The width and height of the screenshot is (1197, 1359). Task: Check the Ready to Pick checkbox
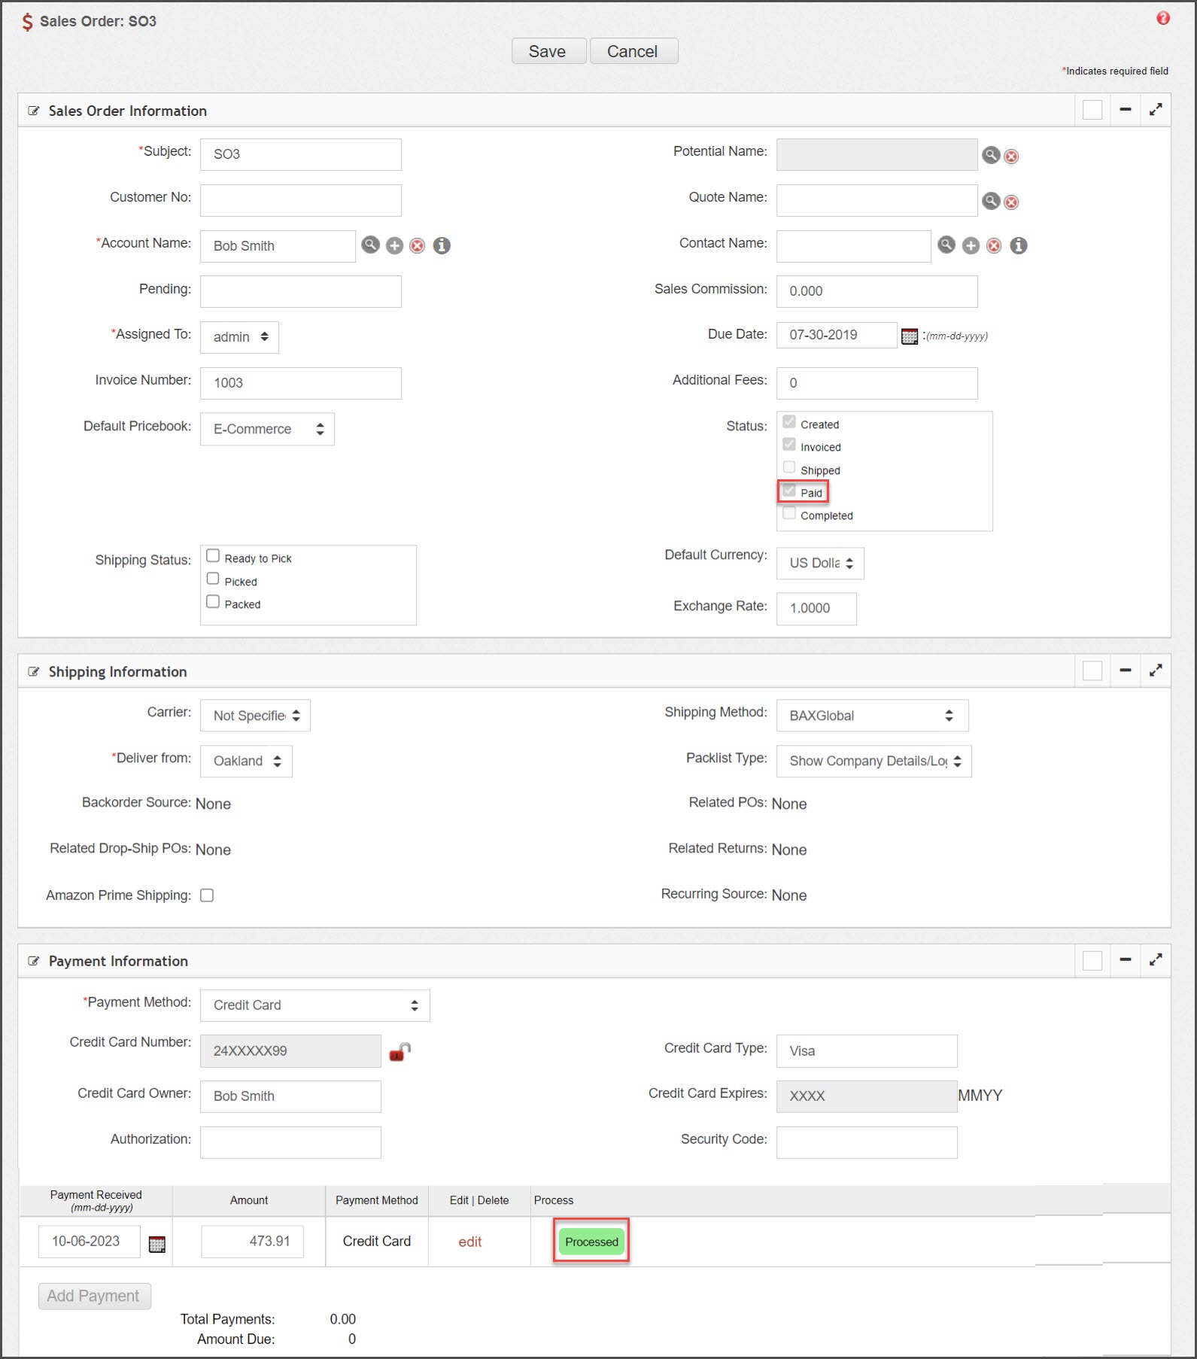tap(213, 556)
